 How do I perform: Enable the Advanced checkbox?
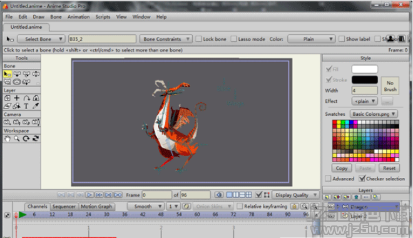click(328, 178)
